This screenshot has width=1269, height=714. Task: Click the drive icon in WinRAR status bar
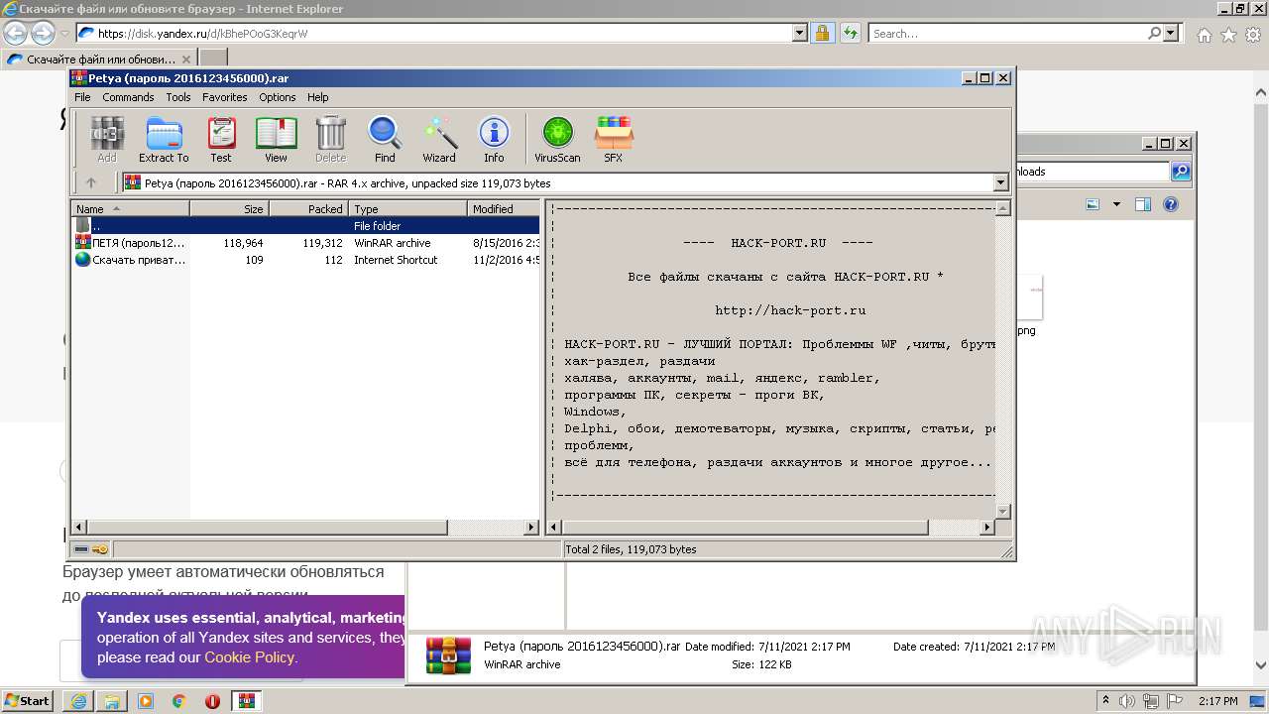tap(81, 548)
